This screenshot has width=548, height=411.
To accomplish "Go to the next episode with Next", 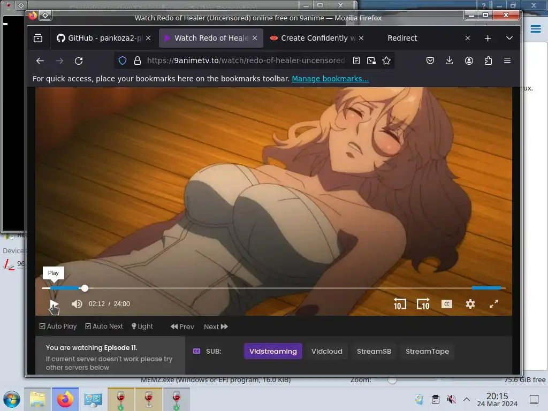I will pos(216,326).
